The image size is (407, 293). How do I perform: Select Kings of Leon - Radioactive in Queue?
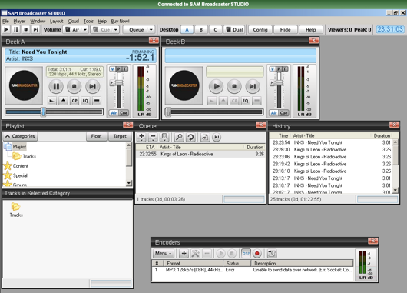click(x=200, y=154)
